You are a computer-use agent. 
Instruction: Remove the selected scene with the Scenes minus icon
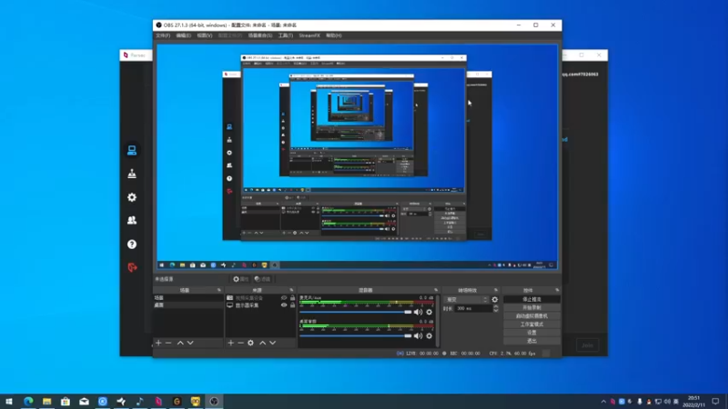pos(168,343)
